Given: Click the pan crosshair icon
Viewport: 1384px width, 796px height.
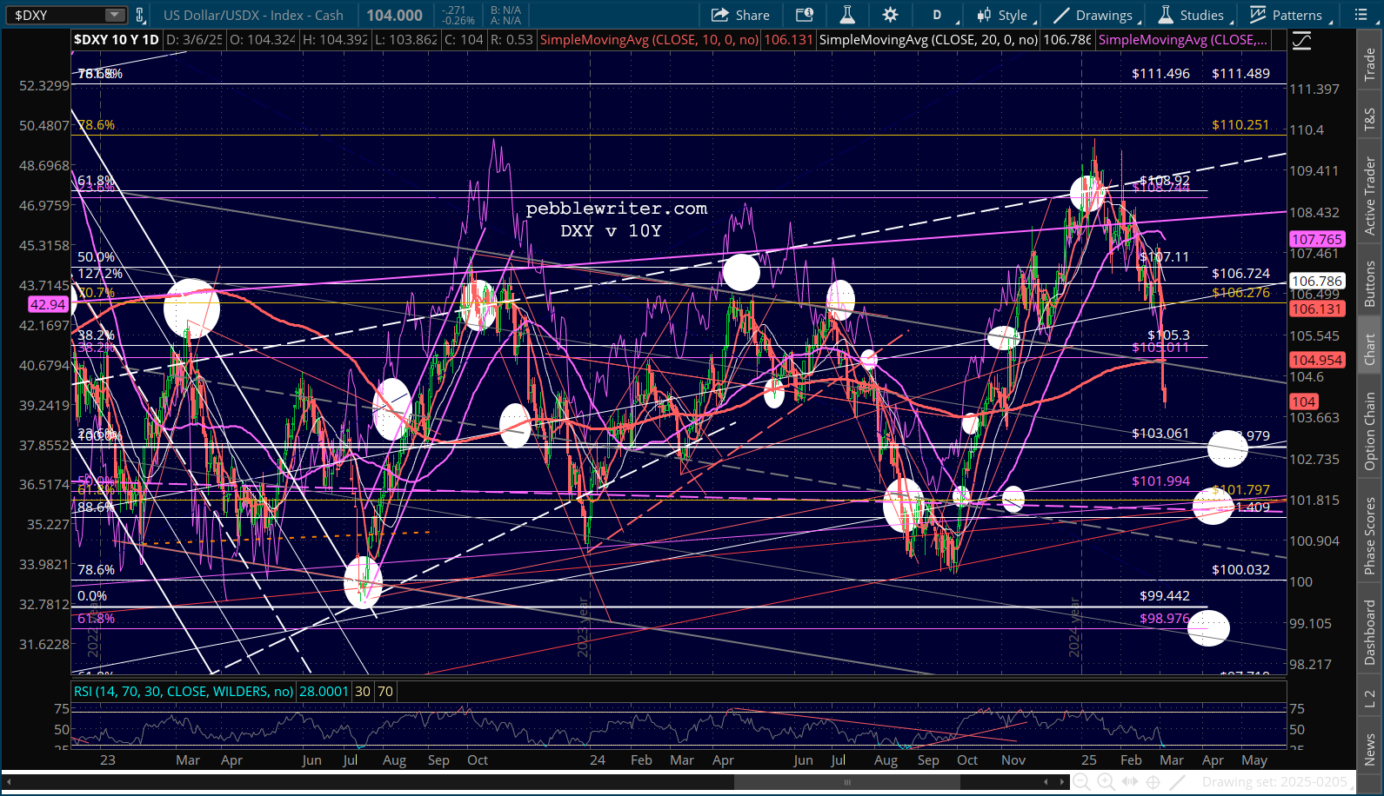Looking at the screenshot, I should 1153,782.
